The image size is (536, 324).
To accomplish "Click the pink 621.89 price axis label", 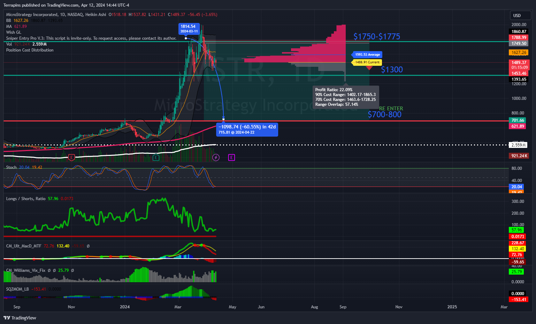I will [x=518, y=126].
